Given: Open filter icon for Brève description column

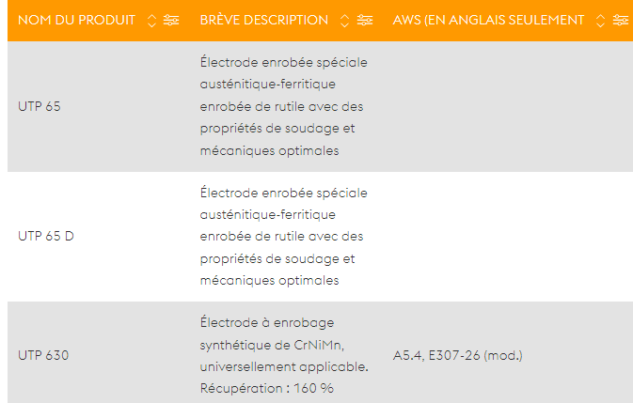Looking at the screenshot, I should point(365,20).
